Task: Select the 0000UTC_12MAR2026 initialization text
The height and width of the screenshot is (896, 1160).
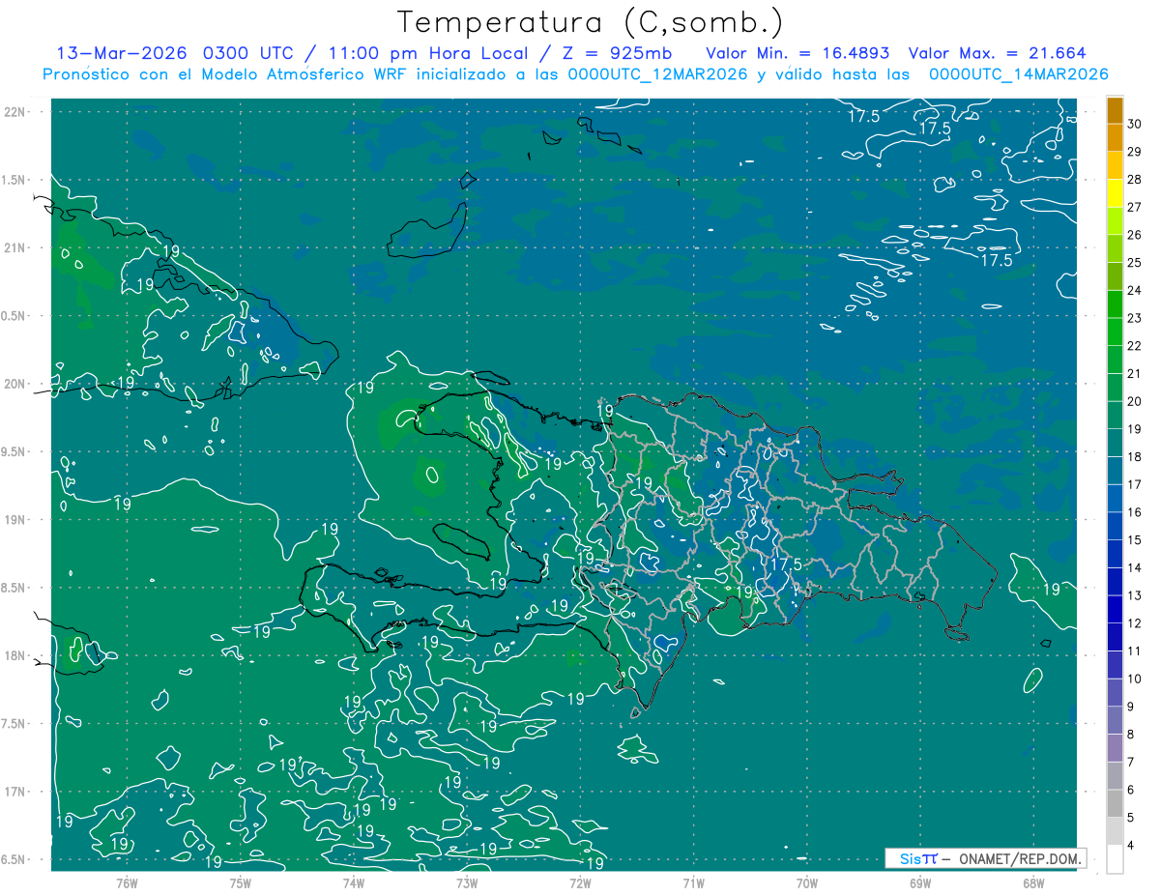Action: pos(658,74)
